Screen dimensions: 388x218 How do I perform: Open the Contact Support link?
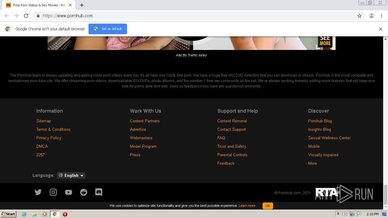(232, 129)
